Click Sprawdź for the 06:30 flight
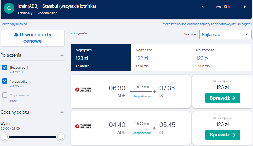This screenshot has height=146, width=253. 222,98
